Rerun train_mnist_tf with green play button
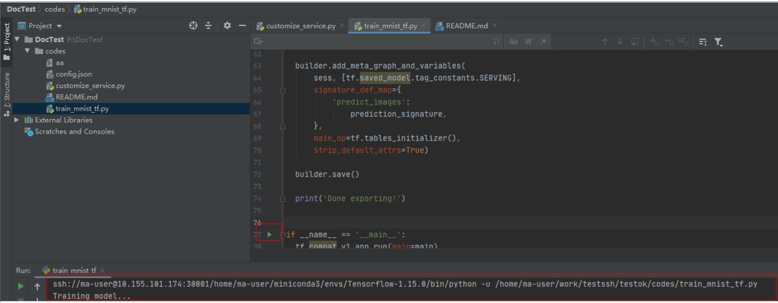This screenshot has width=778, height=303. [x=21, y=286]
